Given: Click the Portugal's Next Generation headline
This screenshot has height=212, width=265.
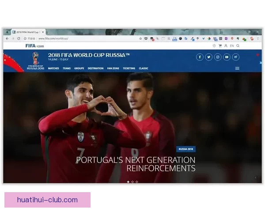Looking at the screenshot, I should point(136,164).
